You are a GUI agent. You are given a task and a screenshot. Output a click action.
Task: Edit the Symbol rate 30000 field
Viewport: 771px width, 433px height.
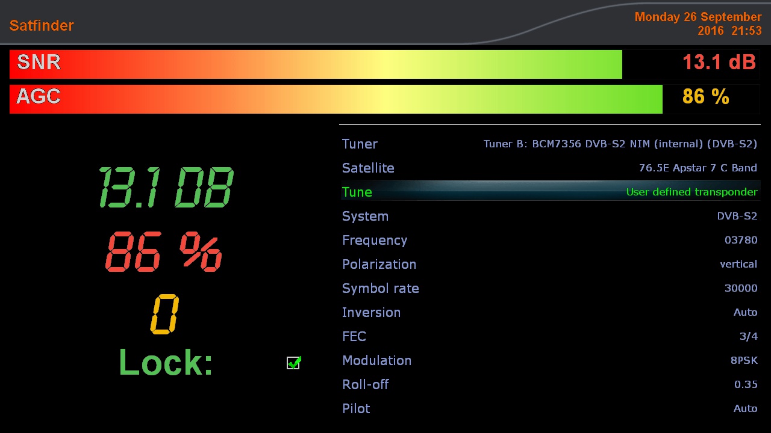coord(549,288)
